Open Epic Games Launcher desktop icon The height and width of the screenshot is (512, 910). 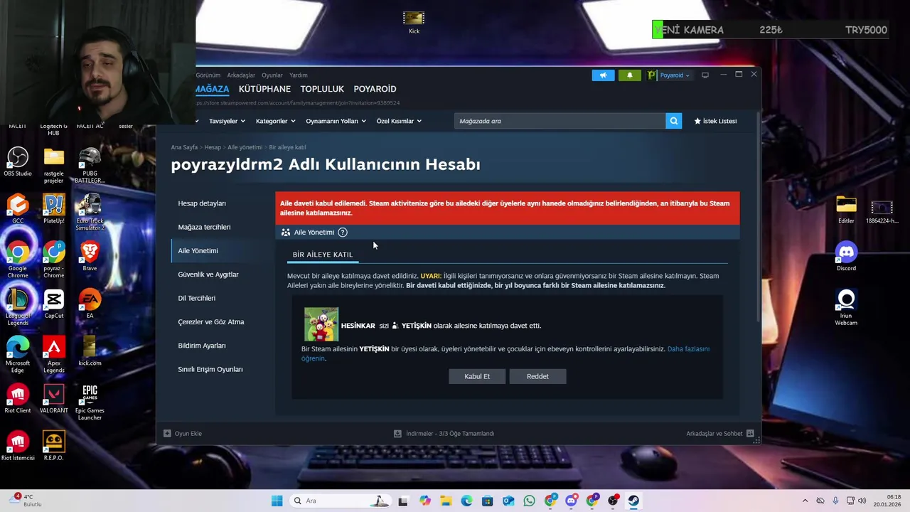(90, 402)
